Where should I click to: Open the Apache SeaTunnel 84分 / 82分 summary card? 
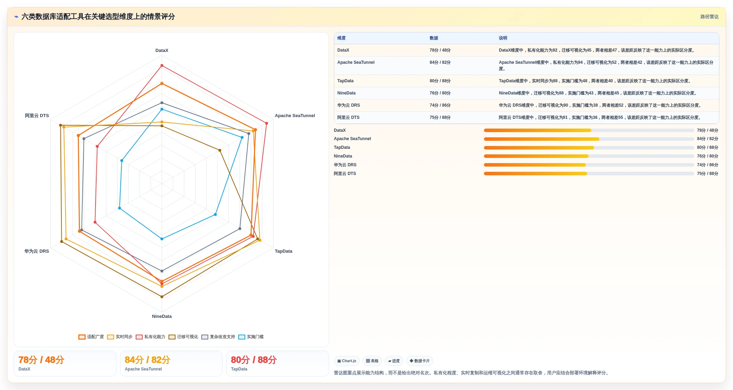tap(171, 364)
